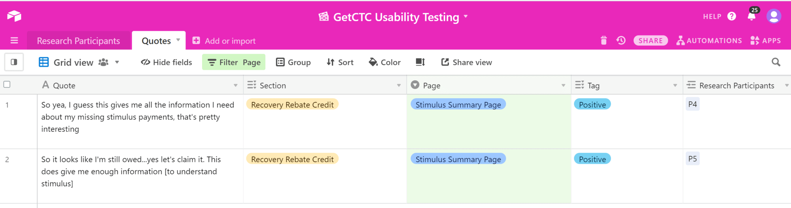
Task: Click the Tag field type icon
Action: [x=579, y=85]
